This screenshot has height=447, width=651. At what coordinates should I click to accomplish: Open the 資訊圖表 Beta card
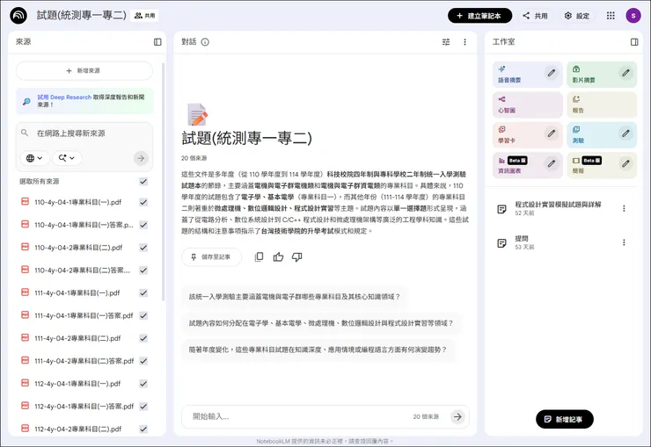[527, 165]
